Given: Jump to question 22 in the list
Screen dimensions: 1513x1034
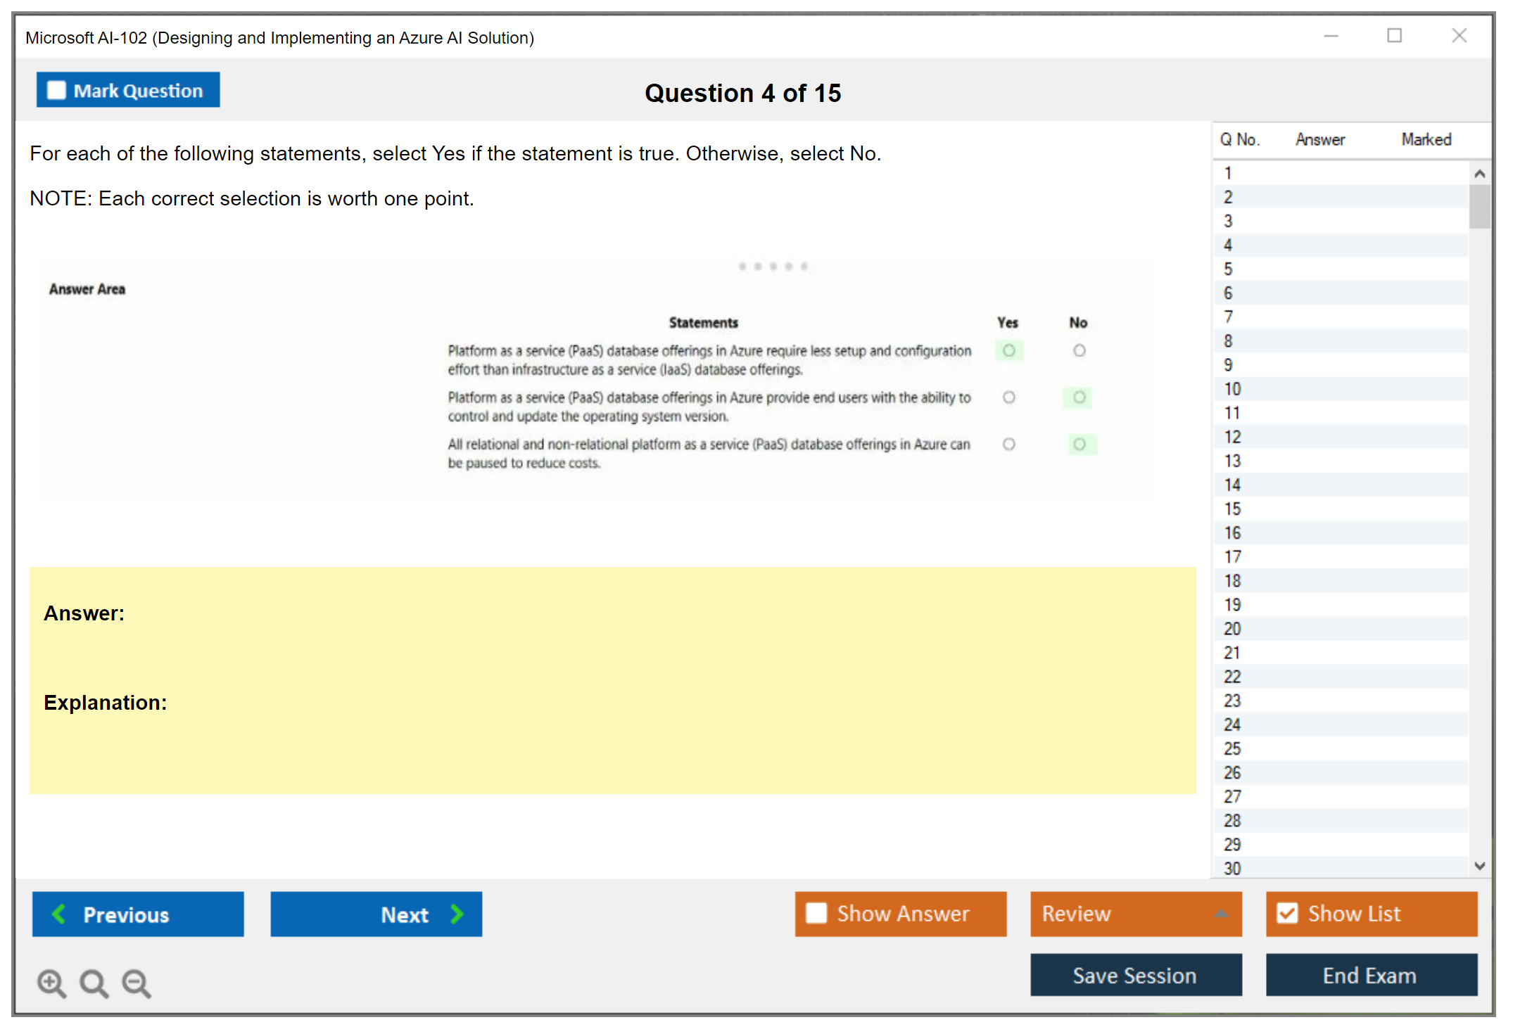Looking at the screenshot, I should click(x=1232, y=677).
